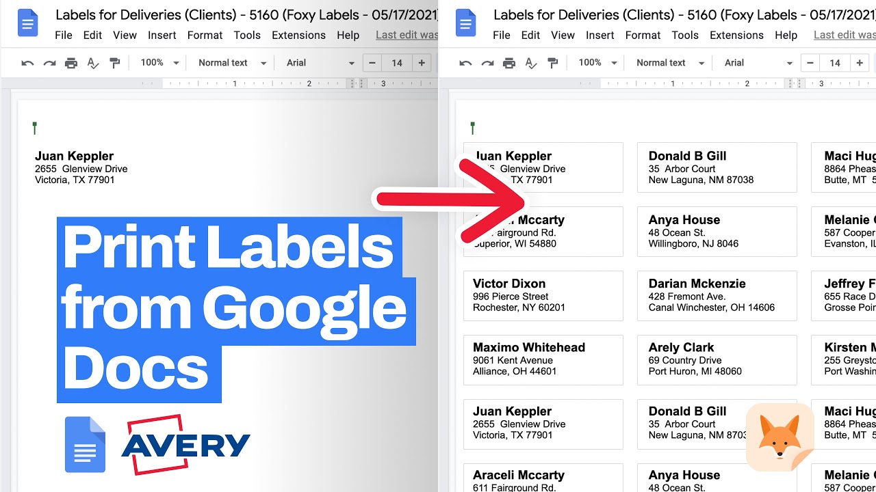This screenshot has width=876, height=492.
Task: Open the Edit menu in left Docs window
Action: [x=92, y=35]
